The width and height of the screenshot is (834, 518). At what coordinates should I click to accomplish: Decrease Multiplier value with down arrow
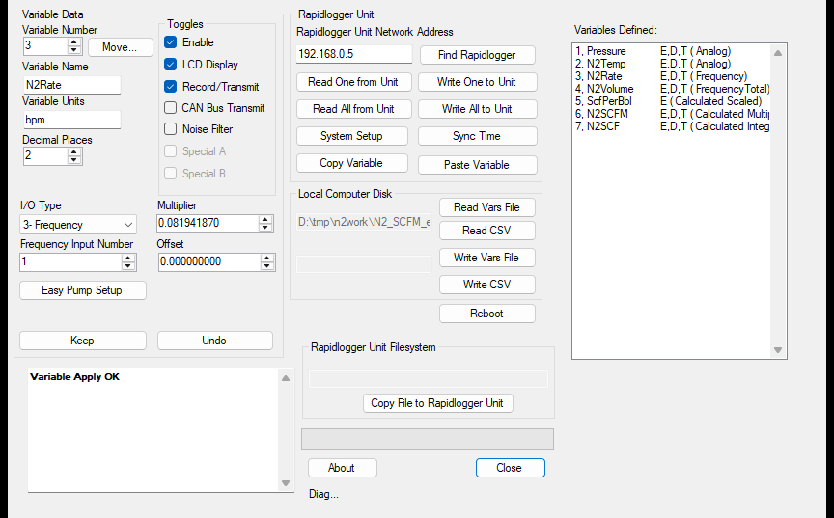click(x=265, y=228)
